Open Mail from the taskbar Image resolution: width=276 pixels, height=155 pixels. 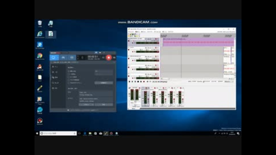click(101, 133)
